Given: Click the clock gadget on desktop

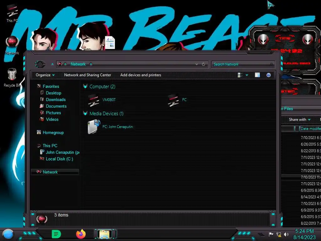Looking at the screenshot, I should pyautogui.click(x=285, y=50).
